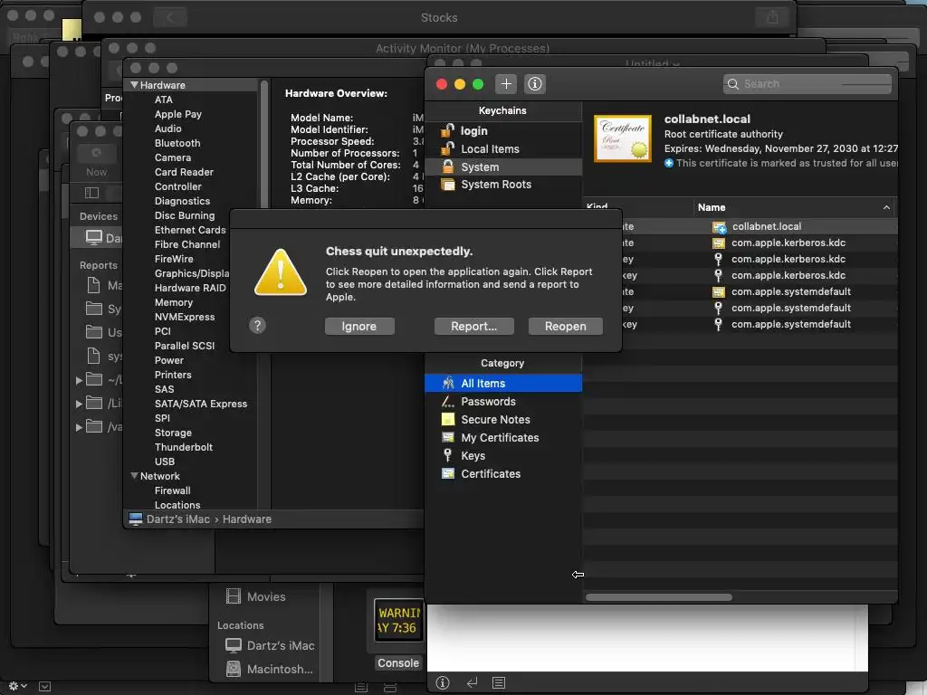Toggle the sidebar icon in Console window
Screen dimensions: 927x695
point(91,193)
